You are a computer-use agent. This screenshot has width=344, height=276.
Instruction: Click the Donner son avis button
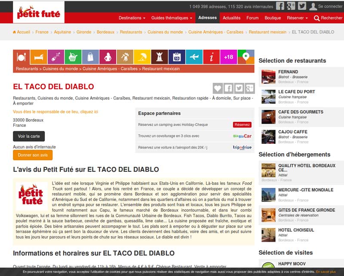[x=33, y=155]
